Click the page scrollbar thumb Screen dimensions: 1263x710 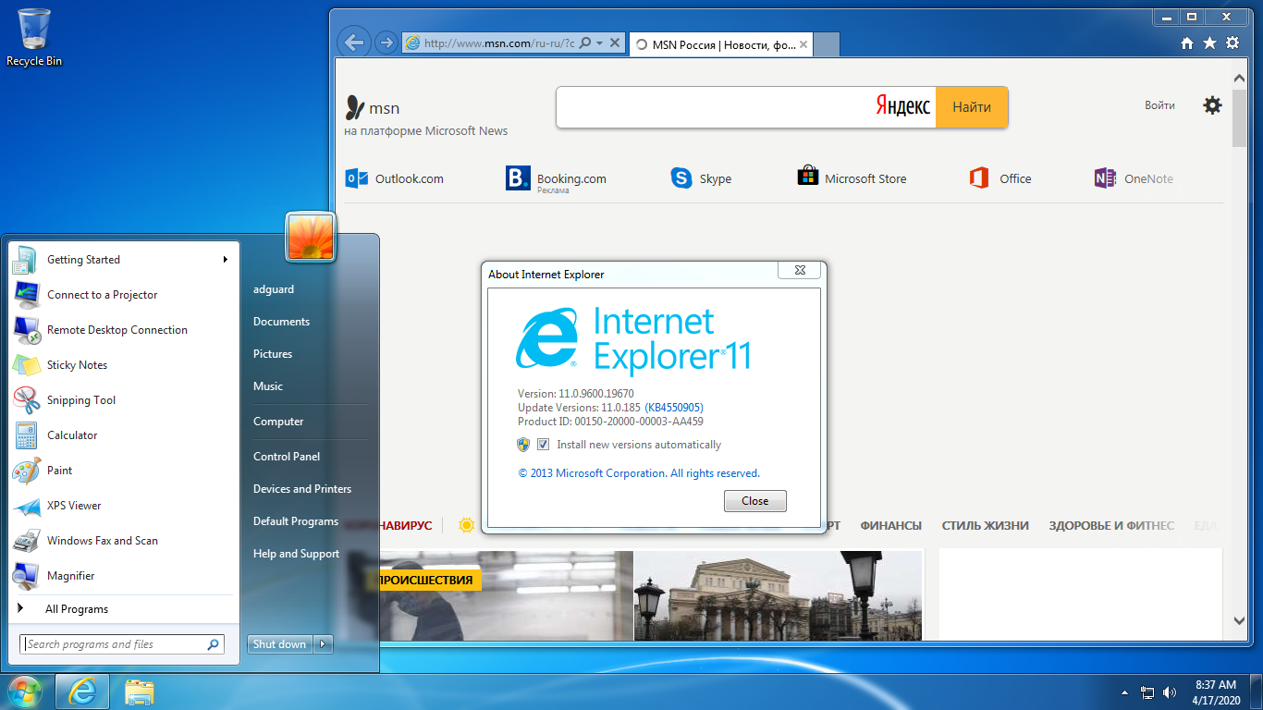tap(1240, 120)
